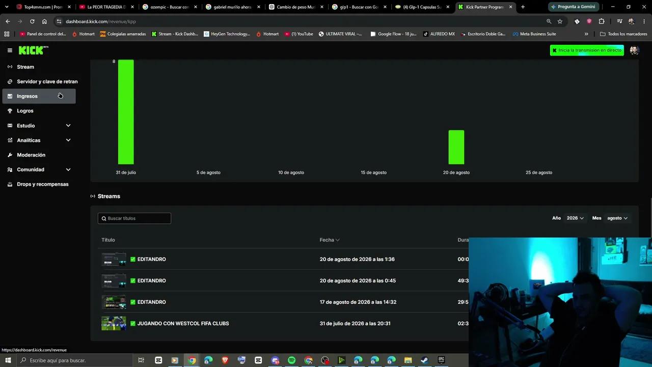Image resolution: width=652 pixels, height=367 pixels.
Task: Open Hotmart bookmark next to Panel de control
Action: click(x=83, y=34)
